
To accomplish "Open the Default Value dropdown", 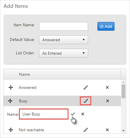I will [x=64, y=40].
